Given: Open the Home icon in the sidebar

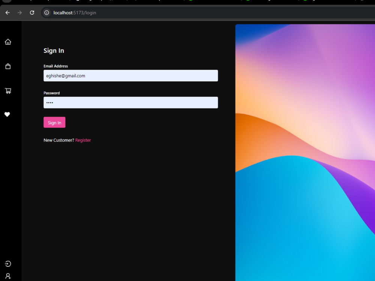Looking at the screenshot, I should click(8, 42).
